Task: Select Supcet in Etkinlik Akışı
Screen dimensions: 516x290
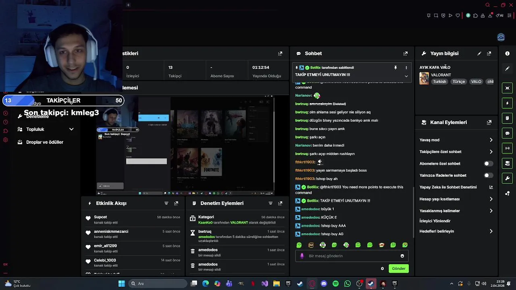Action: tap(100, 217)
